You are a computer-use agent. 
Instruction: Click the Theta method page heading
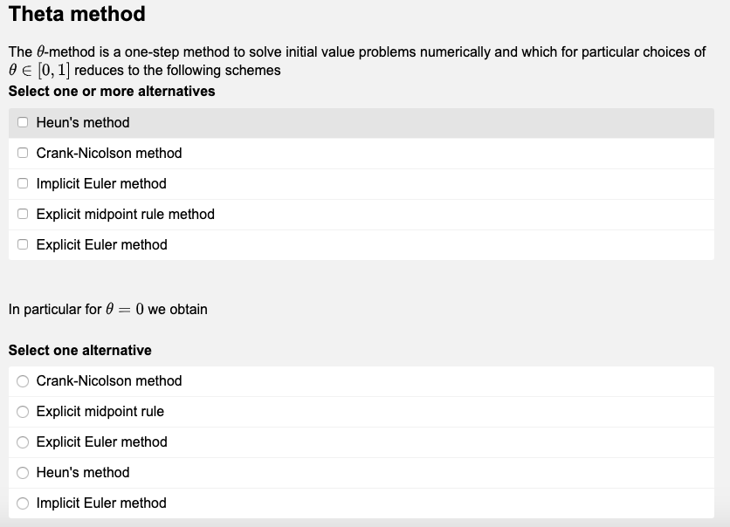tap(79, 15)
